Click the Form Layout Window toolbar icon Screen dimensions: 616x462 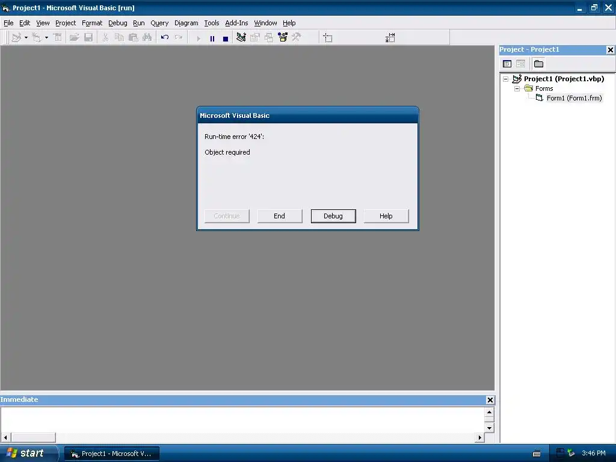(x=269, y=38)
